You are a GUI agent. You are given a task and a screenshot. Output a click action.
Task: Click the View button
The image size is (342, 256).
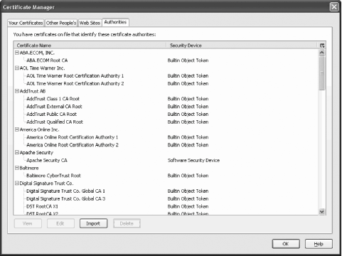pos(28,223)
